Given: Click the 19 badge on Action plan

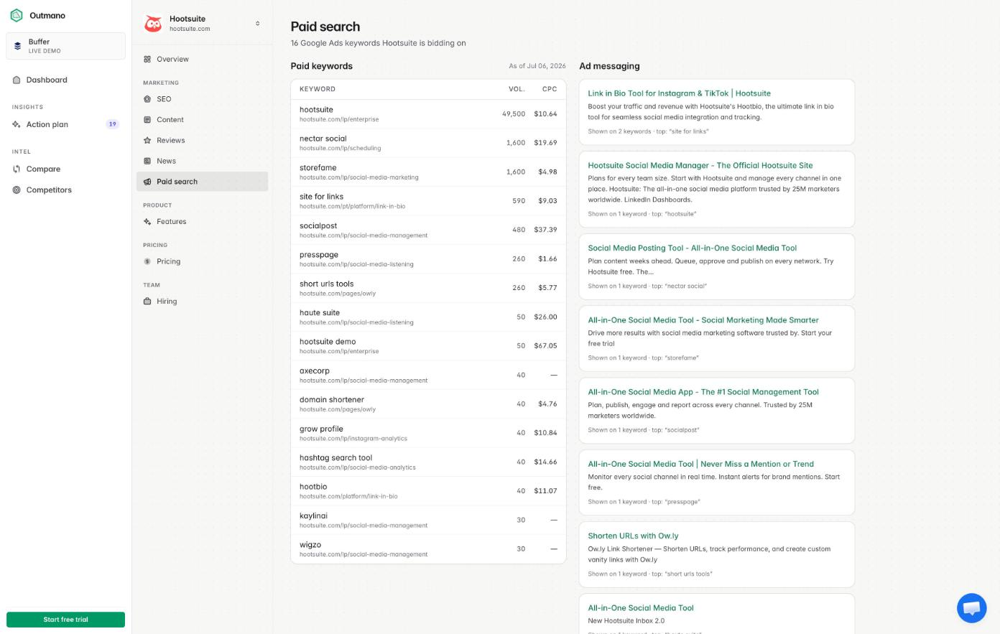Looking at the screenshot, I should pyautogui.click(x=112, y=124).
